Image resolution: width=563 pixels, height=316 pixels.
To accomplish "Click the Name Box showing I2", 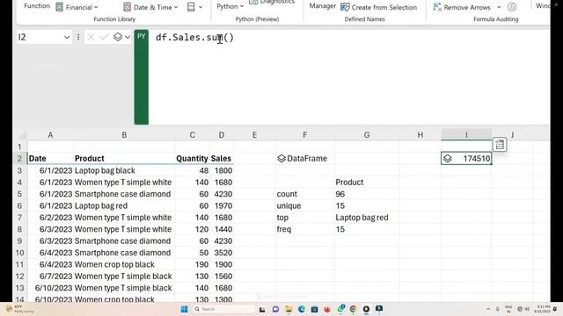I will pos(40,37).
